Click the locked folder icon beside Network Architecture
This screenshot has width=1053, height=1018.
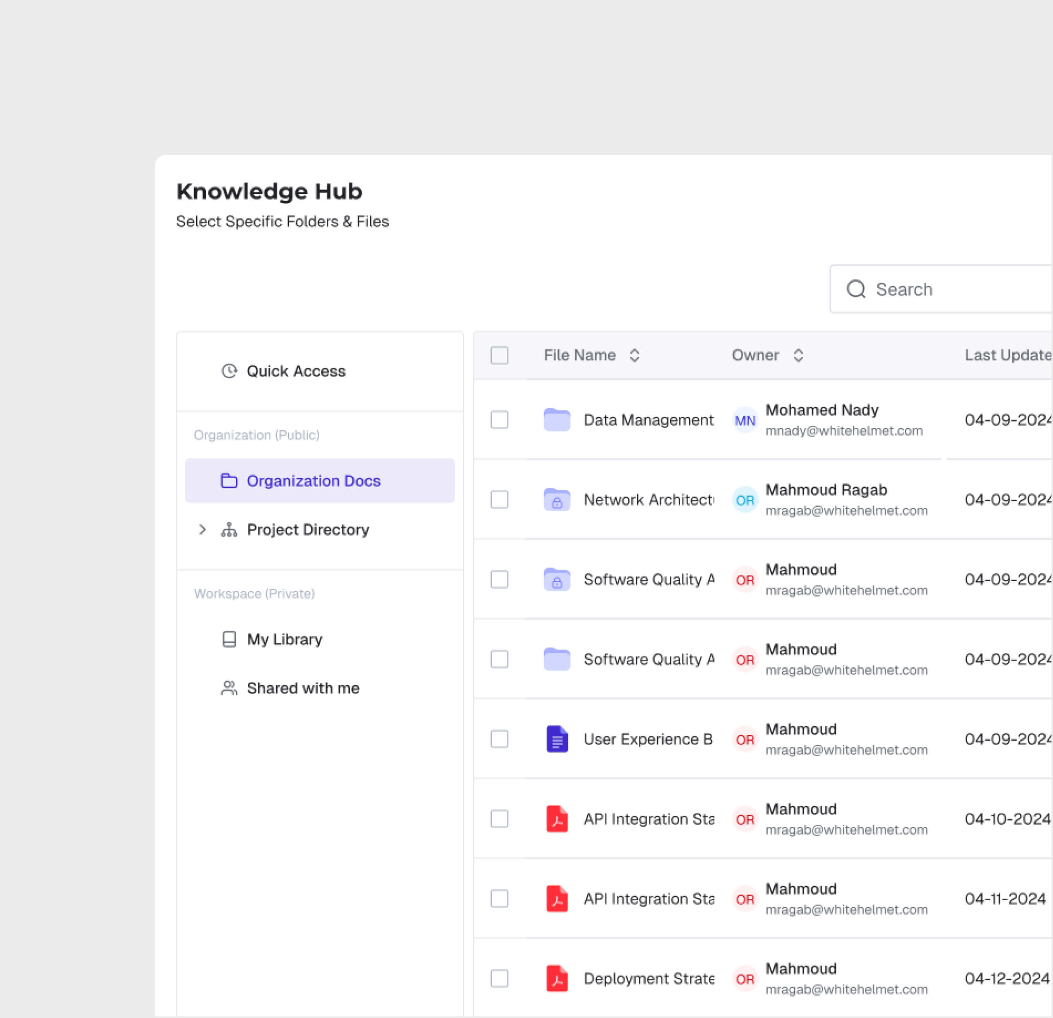[x=557, y=499]
